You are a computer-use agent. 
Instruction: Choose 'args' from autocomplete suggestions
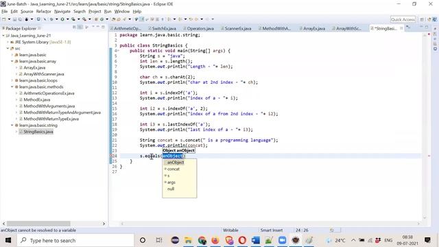click(171, 183)
